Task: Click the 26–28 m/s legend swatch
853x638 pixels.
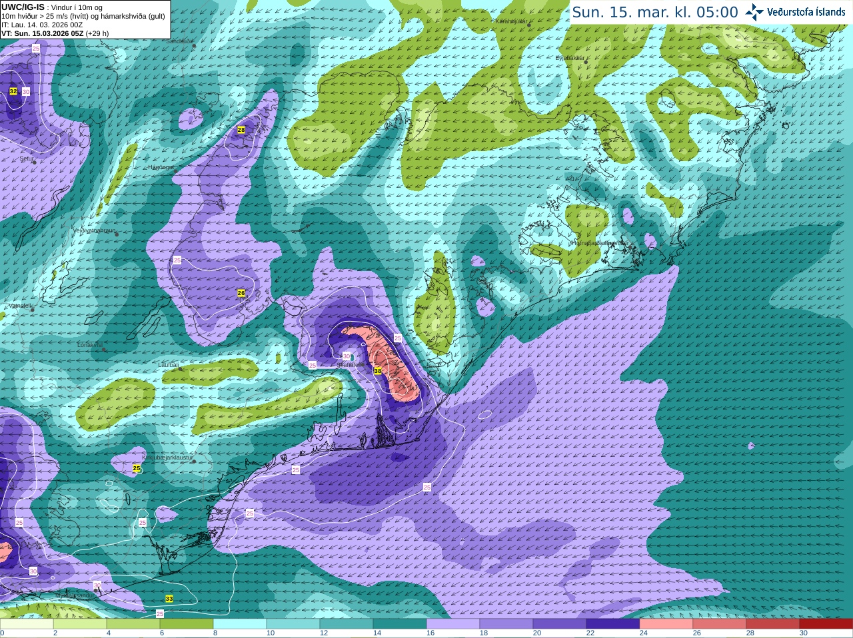Action: coord(720,624)
